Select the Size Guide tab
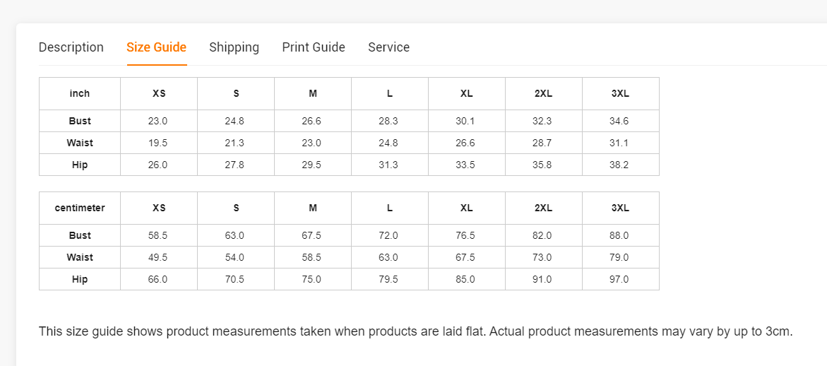 pyautogui.click(x=157, y=47)
